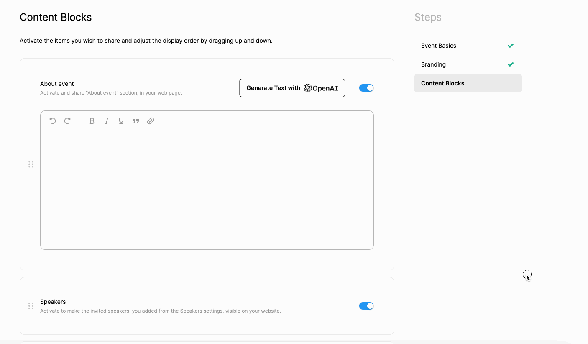Image resolution: width=588 pixels, height=344 pixels.
Task: Insert a hyperlink using the link icon
Action: pyautogui.click(x=151, y=121)
